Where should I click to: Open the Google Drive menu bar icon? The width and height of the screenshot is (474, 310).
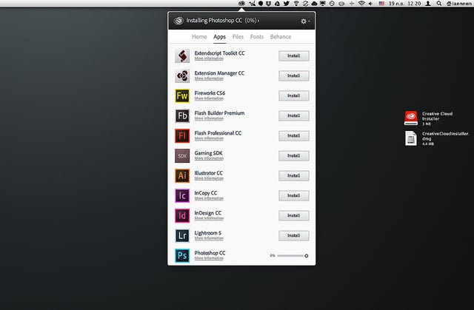(277, 3)
